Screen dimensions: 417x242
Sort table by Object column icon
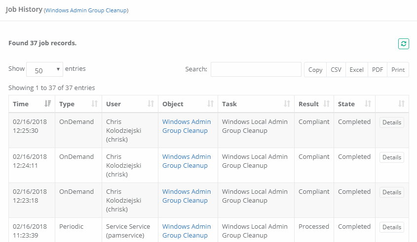(x=211, y=104)
